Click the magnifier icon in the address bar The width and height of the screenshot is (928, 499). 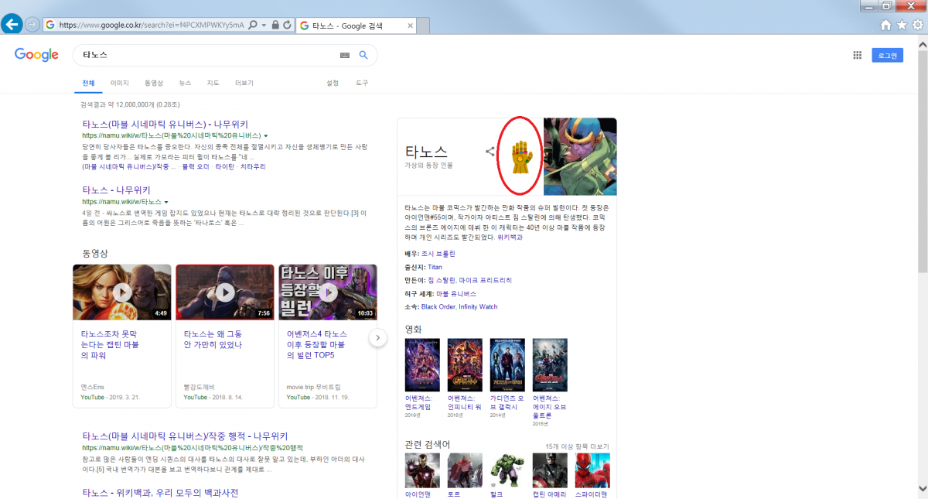[x=253, y=25]
